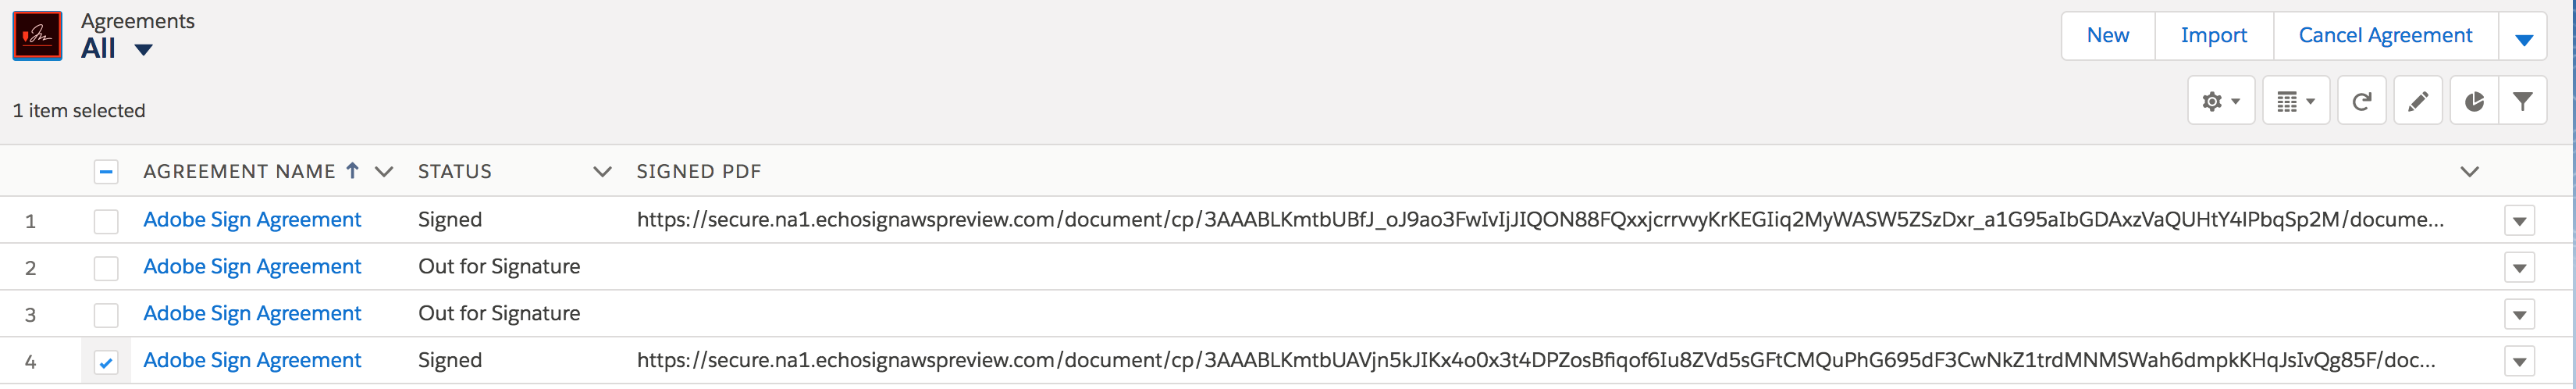This screenshot has width=2576, height=389.
Task: Expand more actions beside Cancel Agreement
Action: click(2523, 36)
